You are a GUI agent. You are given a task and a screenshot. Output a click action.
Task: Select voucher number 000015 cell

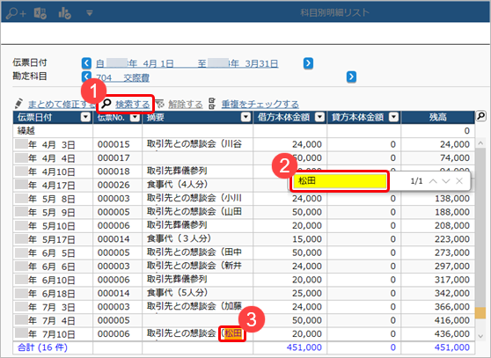117,144
